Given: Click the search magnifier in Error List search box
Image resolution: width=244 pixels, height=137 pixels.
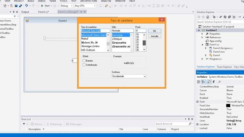Looking at the screenshot, I should (x=190, y=124).
